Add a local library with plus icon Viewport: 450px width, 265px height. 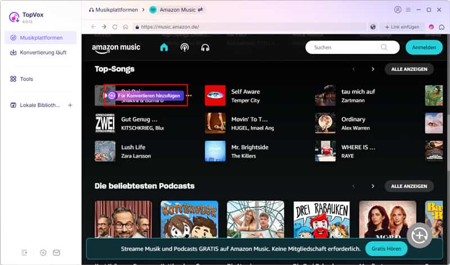click(x=70, y=105)
